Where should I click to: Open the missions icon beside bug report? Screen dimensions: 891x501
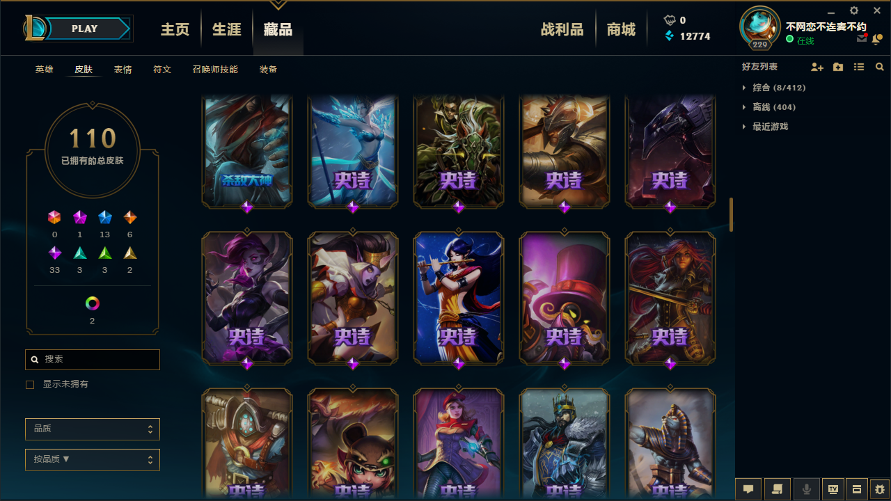[858, 489]
